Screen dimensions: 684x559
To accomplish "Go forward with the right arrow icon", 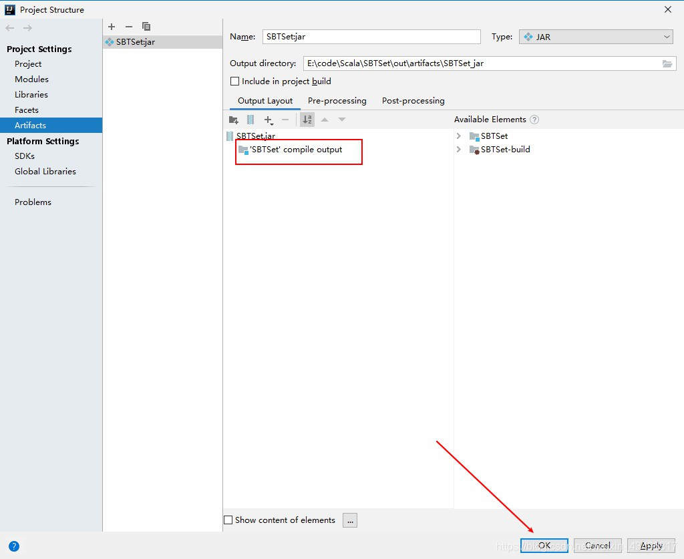I will [27, 28].
